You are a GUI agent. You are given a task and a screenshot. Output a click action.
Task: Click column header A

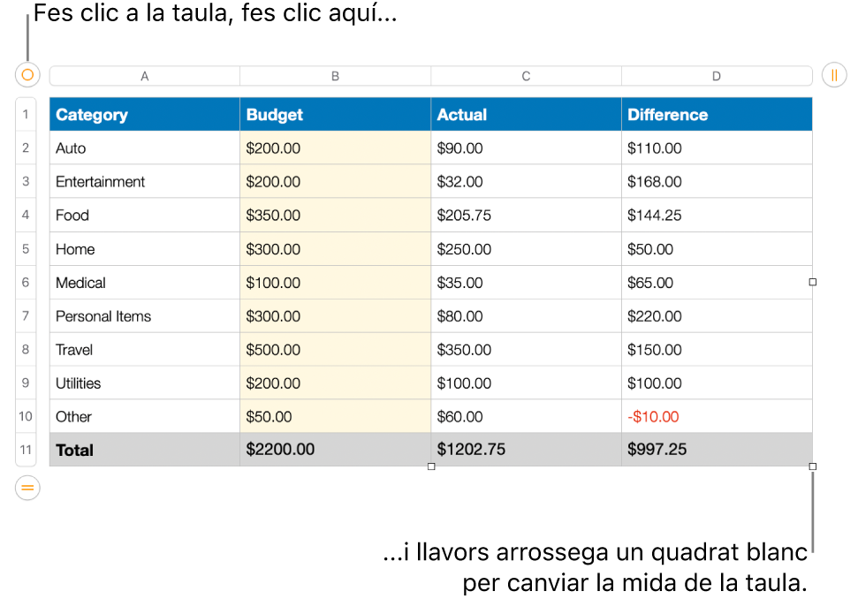tap(144, 75)
